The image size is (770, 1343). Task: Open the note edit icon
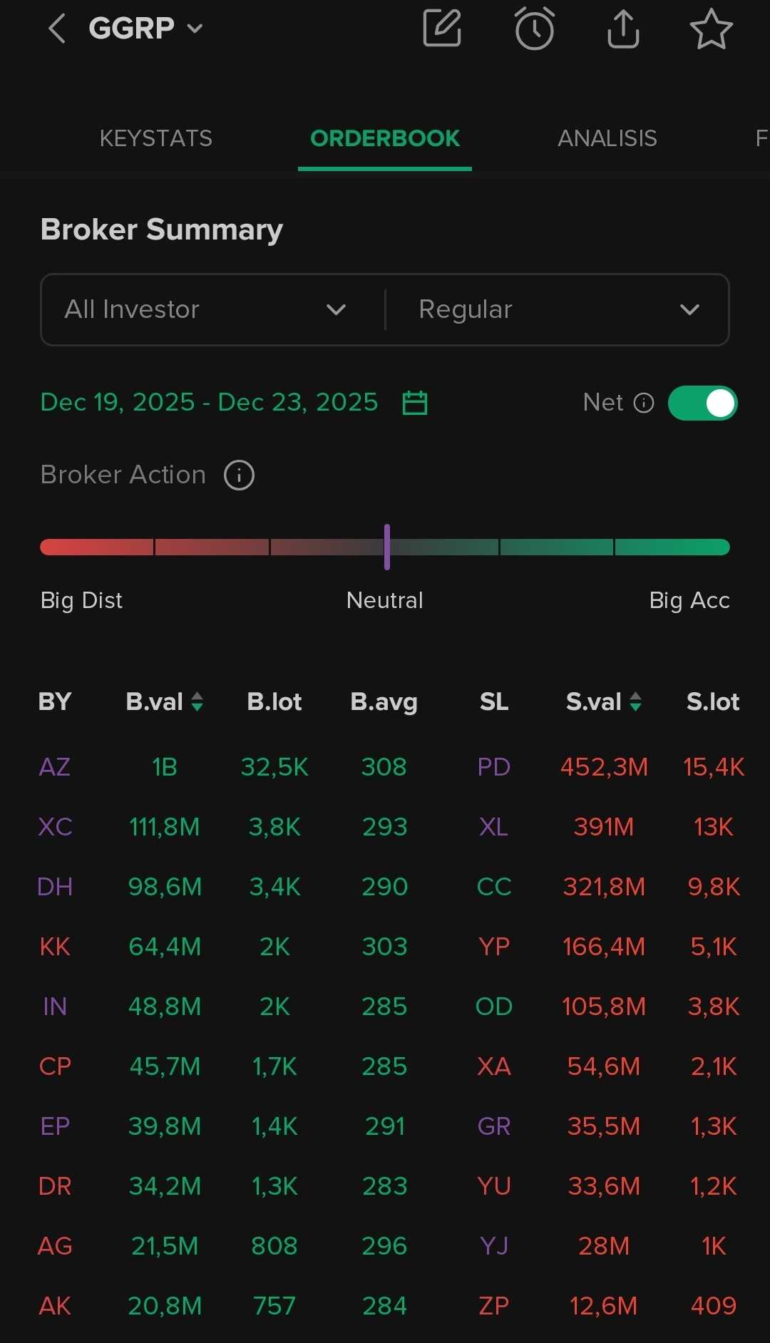click(x=442, y=29)
